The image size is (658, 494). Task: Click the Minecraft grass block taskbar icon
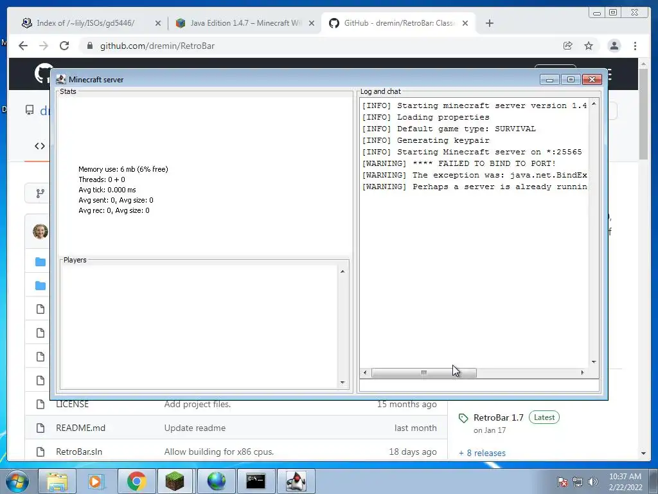coord(176,481)
